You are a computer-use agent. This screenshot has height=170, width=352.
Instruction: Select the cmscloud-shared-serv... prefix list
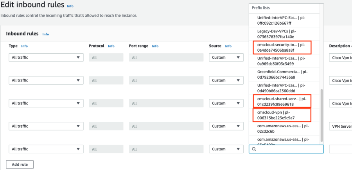[x=284, y=101]
